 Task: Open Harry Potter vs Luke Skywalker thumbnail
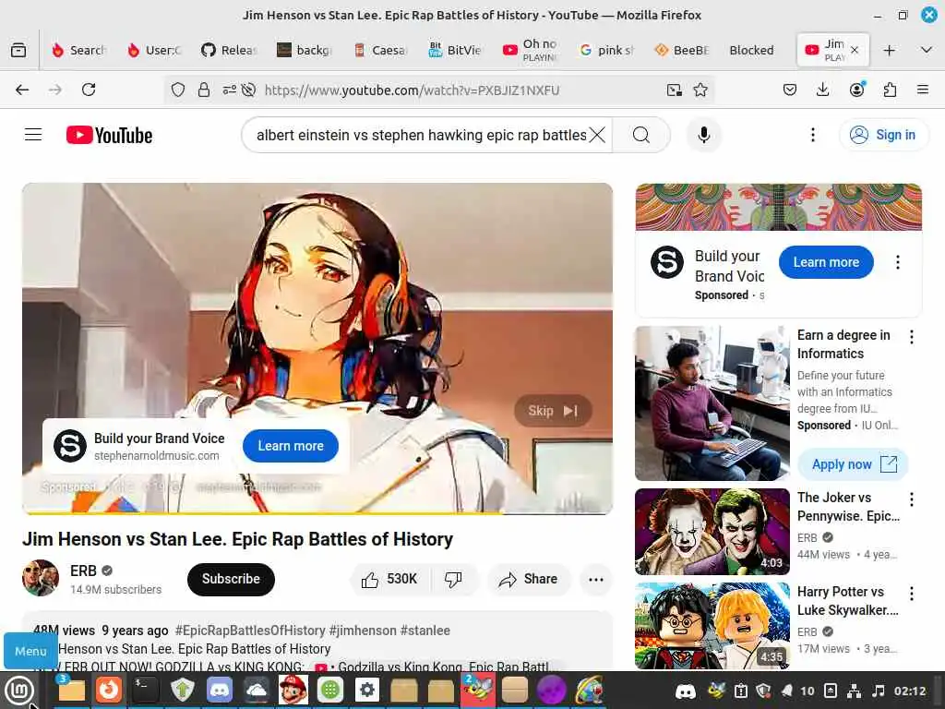(712, 626)
